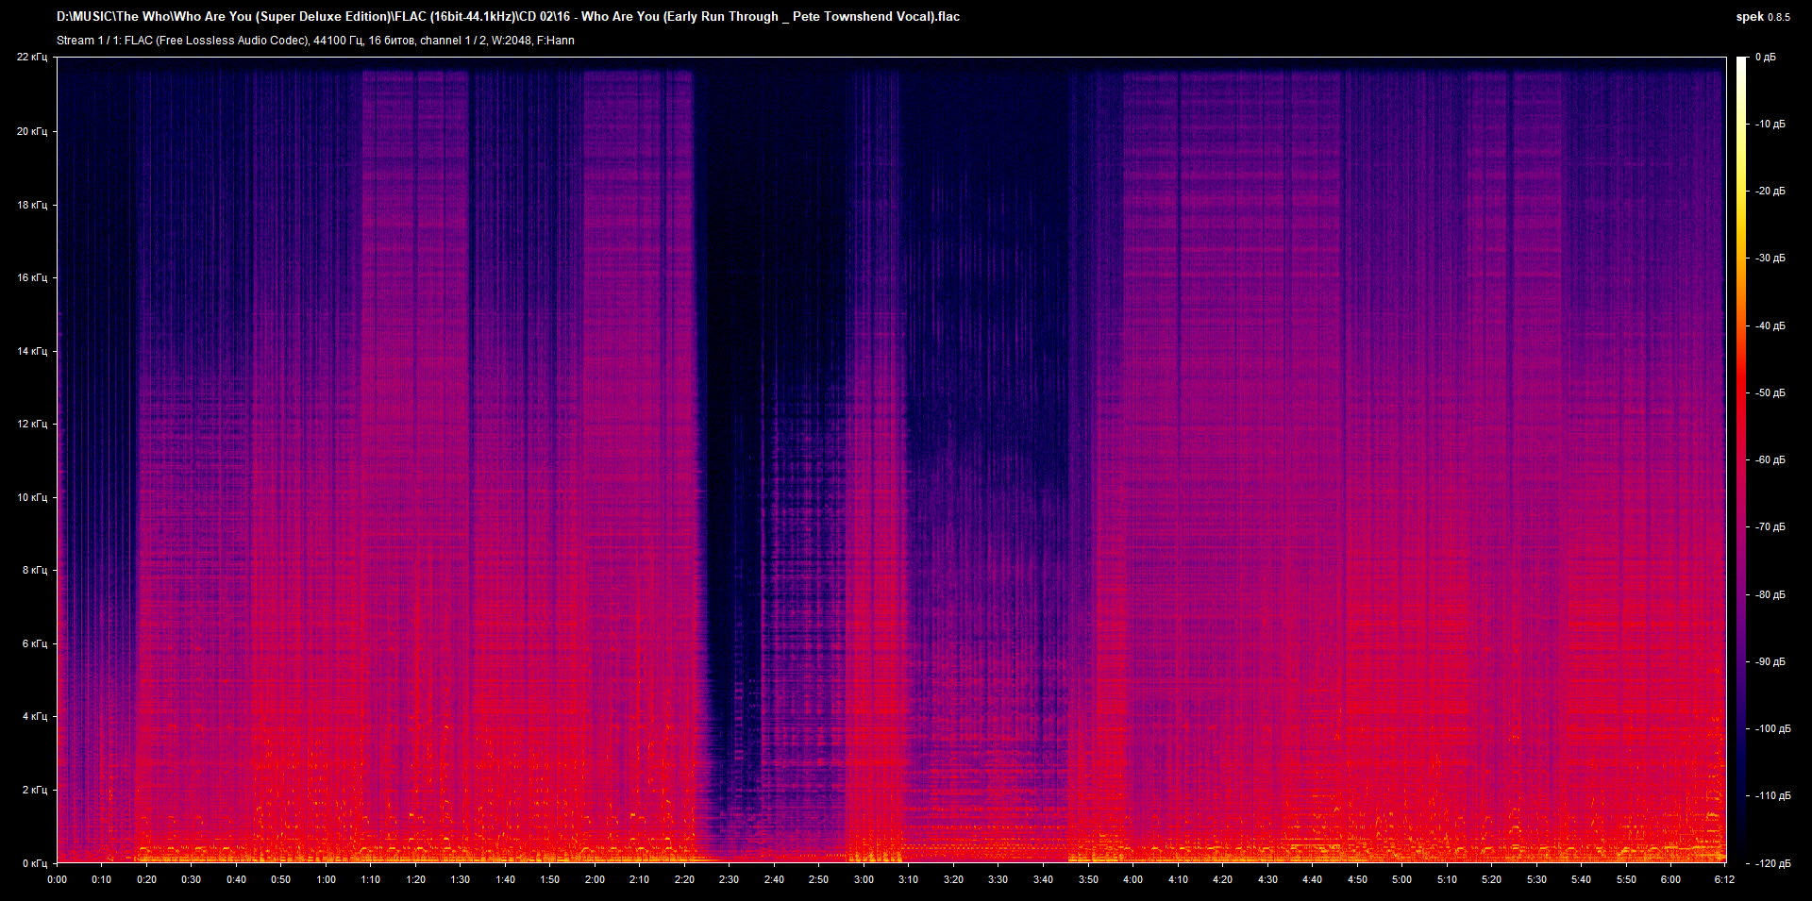Click the 3:00 timestamp on time axis

point(862,879)
